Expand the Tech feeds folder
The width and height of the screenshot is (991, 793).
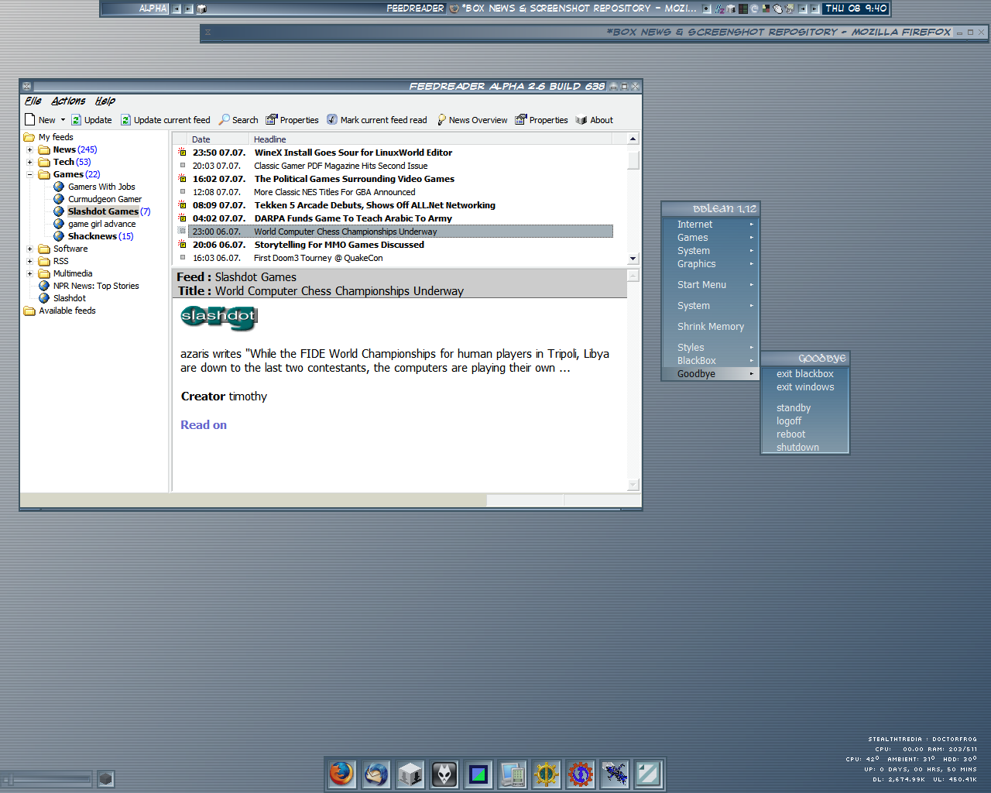(29, 162)
